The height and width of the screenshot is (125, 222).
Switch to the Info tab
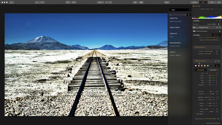coord(212,2)
